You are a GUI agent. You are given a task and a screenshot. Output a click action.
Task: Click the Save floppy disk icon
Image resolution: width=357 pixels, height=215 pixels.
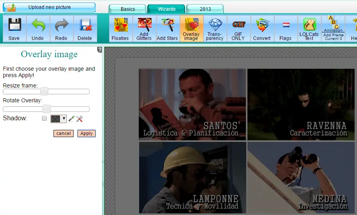pos(14,28)
